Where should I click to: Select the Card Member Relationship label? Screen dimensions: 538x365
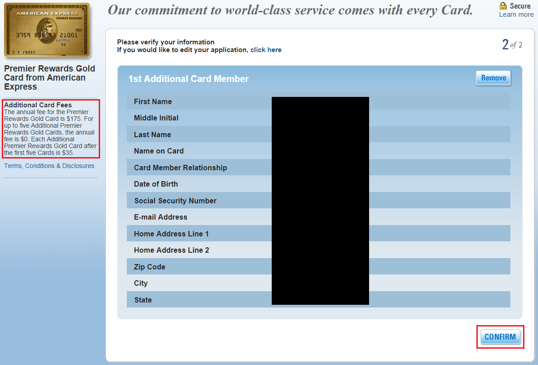pyautogui.click(x=181, y=168)
